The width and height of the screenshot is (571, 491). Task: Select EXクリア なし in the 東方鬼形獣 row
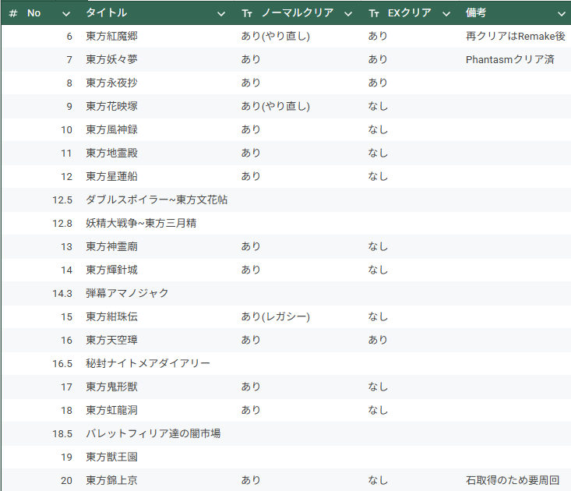pyautogui.click(x=378, y=387)
